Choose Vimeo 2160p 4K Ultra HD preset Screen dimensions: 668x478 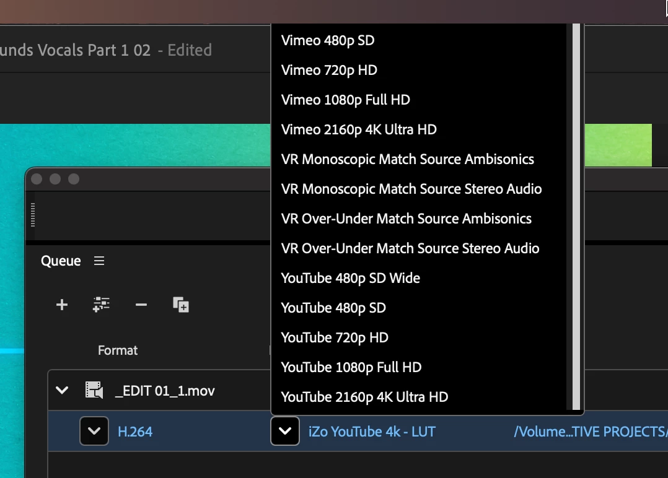tap(419, 129)
